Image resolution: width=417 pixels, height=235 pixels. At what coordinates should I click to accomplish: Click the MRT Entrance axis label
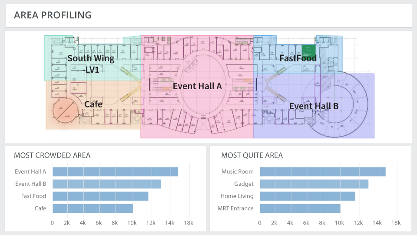pos(235,208)
